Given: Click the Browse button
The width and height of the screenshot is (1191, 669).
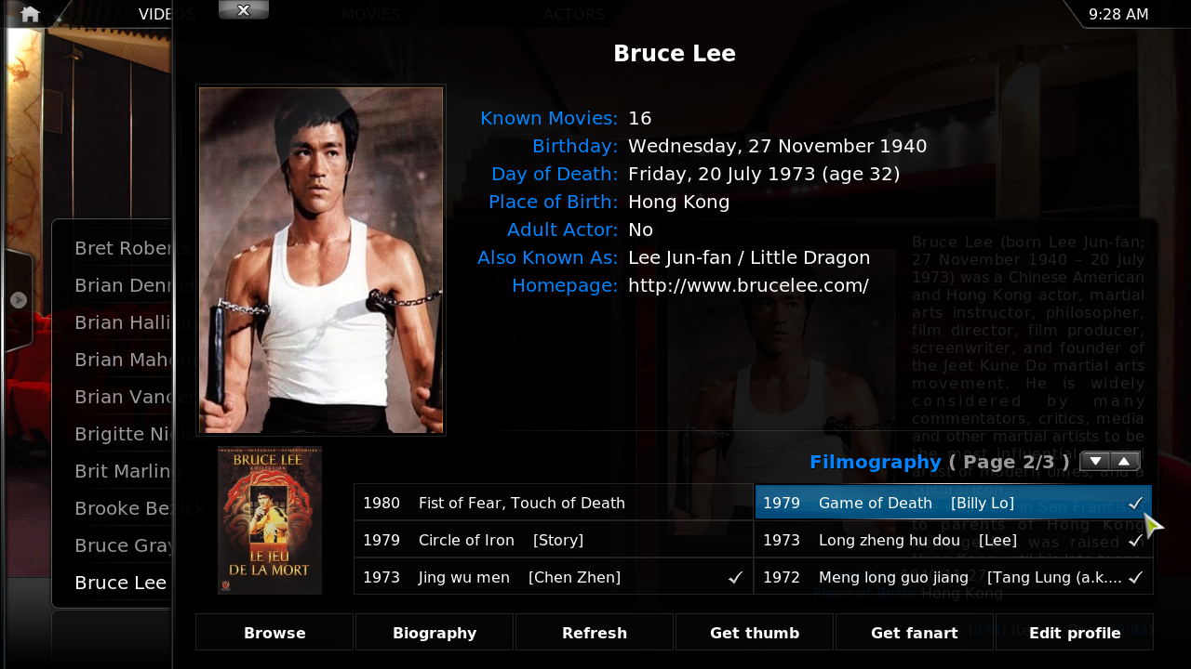Looking at the screenshot, I should click(274, 633).
